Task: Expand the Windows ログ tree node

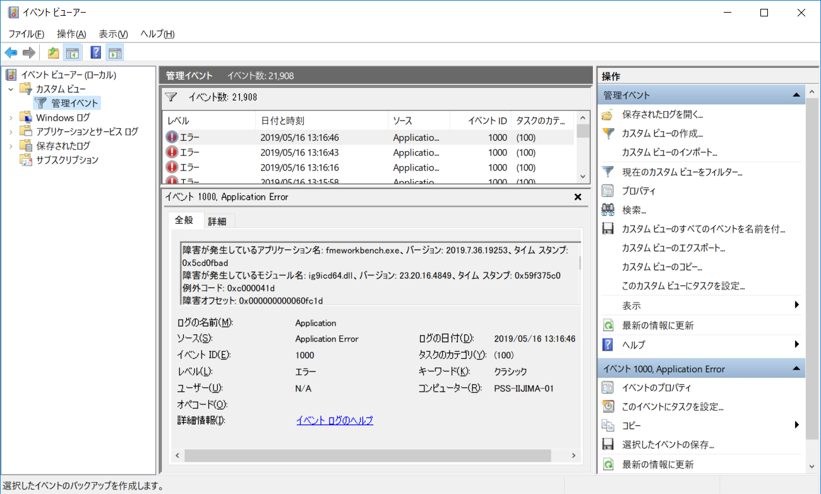Action: click(x=11, y=117)
